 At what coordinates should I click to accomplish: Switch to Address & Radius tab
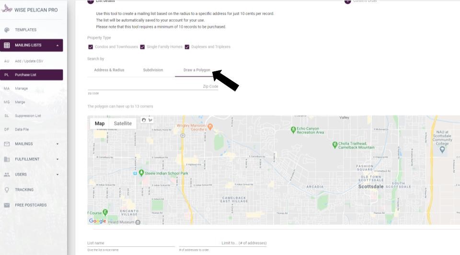pos(109,70)
